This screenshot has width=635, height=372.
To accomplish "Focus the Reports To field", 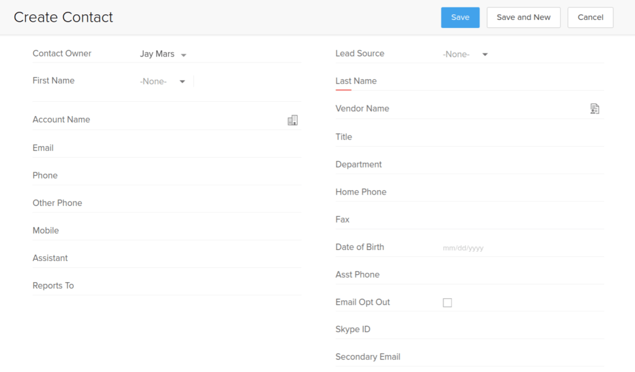I will [220, 286].
